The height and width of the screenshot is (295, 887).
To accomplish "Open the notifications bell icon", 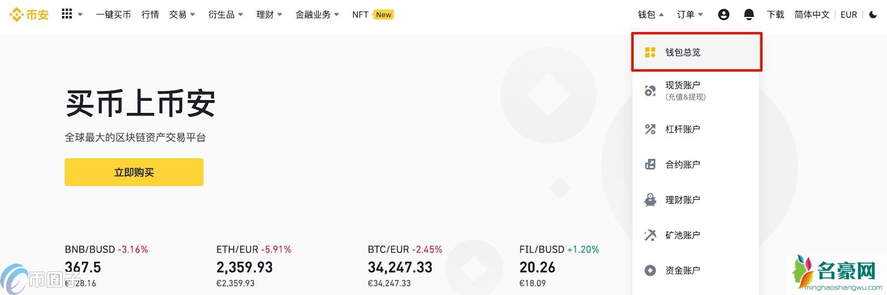I will pyautogui.click(x=749, y=14).
